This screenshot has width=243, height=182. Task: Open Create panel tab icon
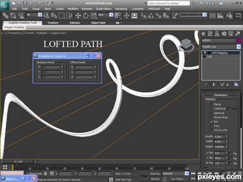(203, 34)
